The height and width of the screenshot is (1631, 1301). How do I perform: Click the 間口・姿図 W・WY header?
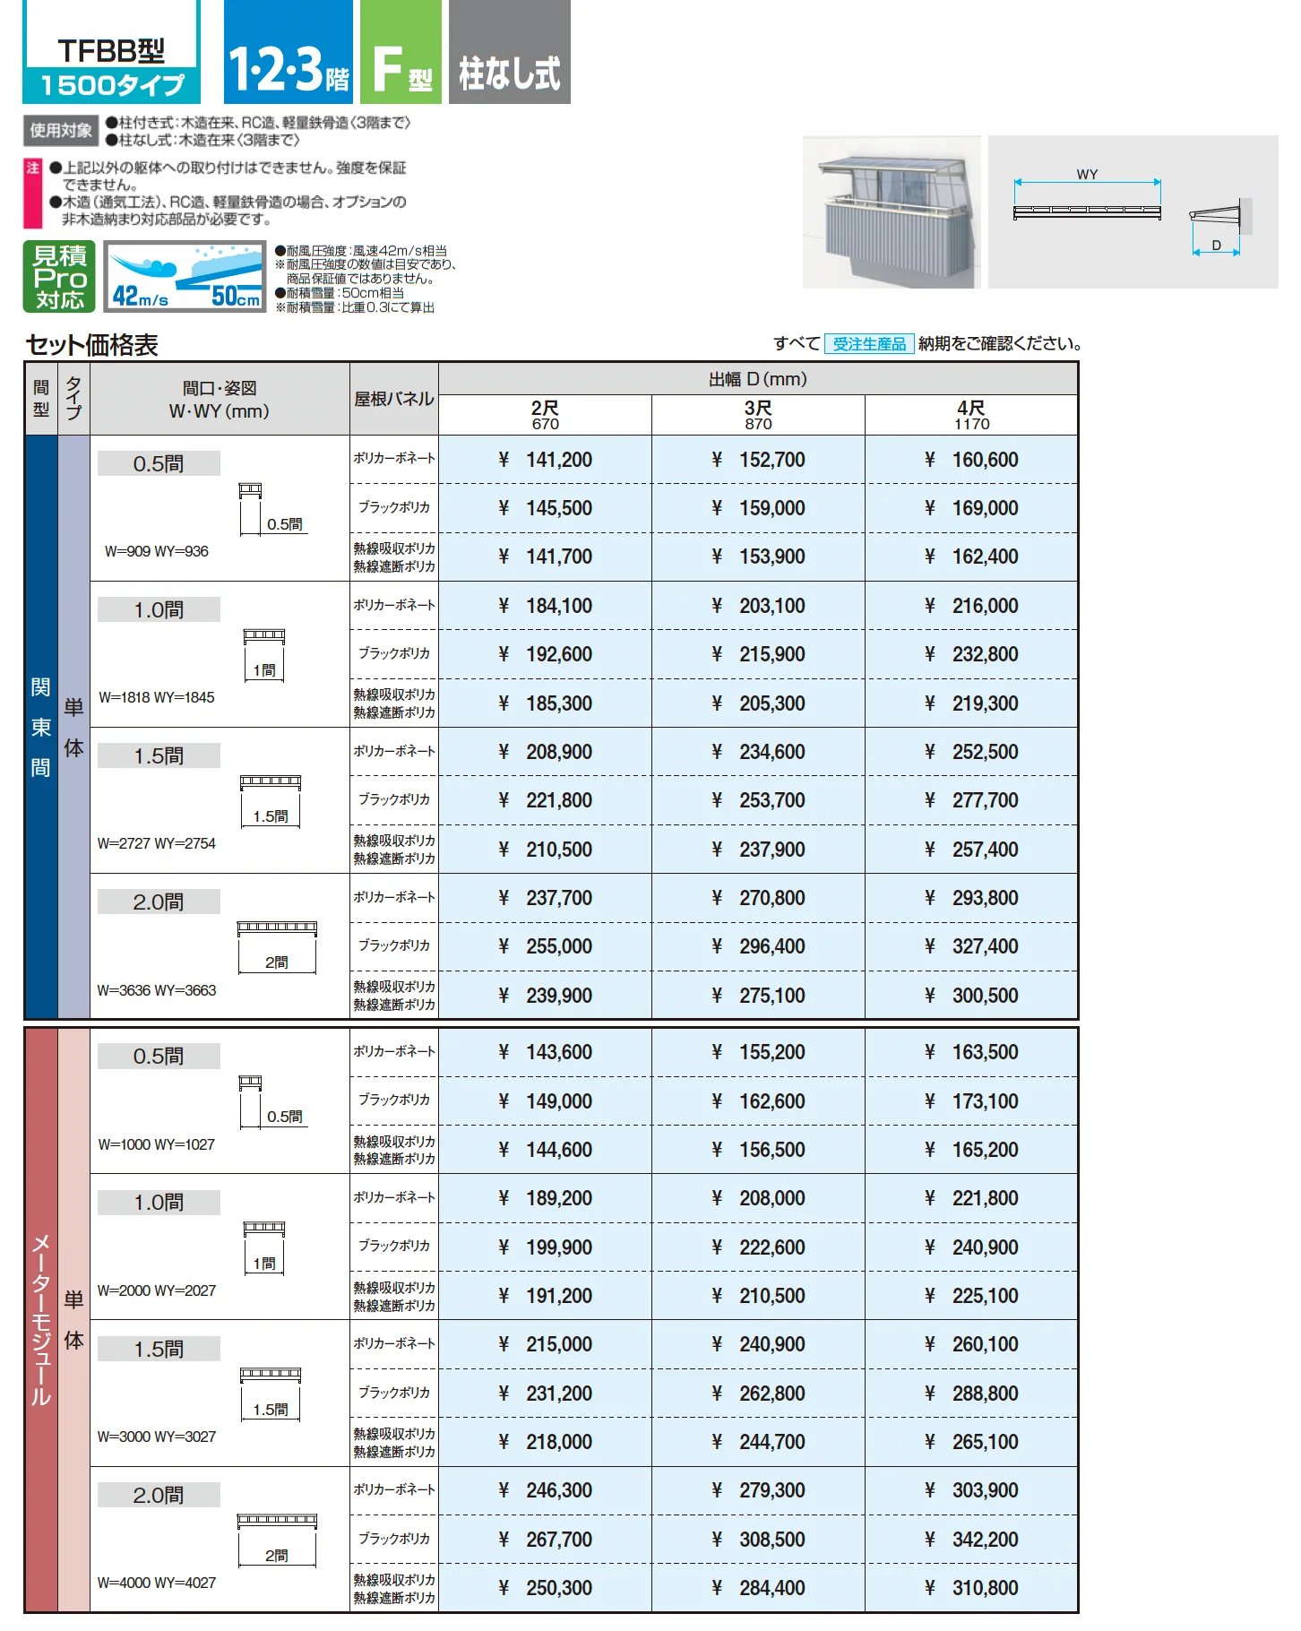coord(220,400)
